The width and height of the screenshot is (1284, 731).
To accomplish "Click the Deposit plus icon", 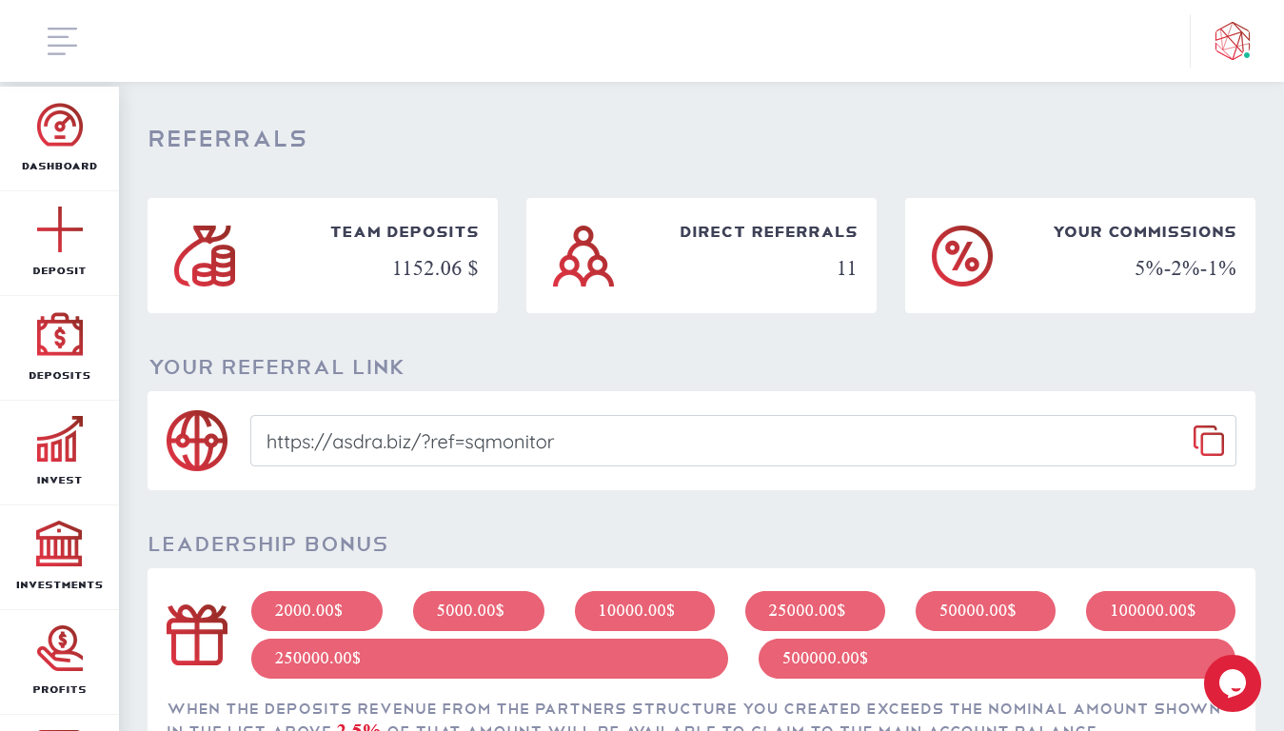I will [60, 229].
